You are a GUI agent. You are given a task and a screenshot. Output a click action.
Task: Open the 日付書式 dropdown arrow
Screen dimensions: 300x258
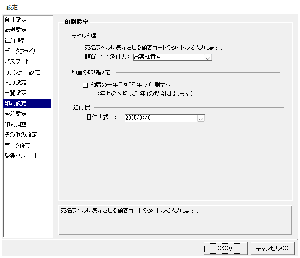[x=200, y=118]
